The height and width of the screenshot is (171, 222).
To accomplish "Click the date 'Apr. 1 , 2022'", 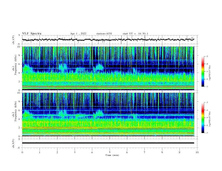I will point(78,34).
